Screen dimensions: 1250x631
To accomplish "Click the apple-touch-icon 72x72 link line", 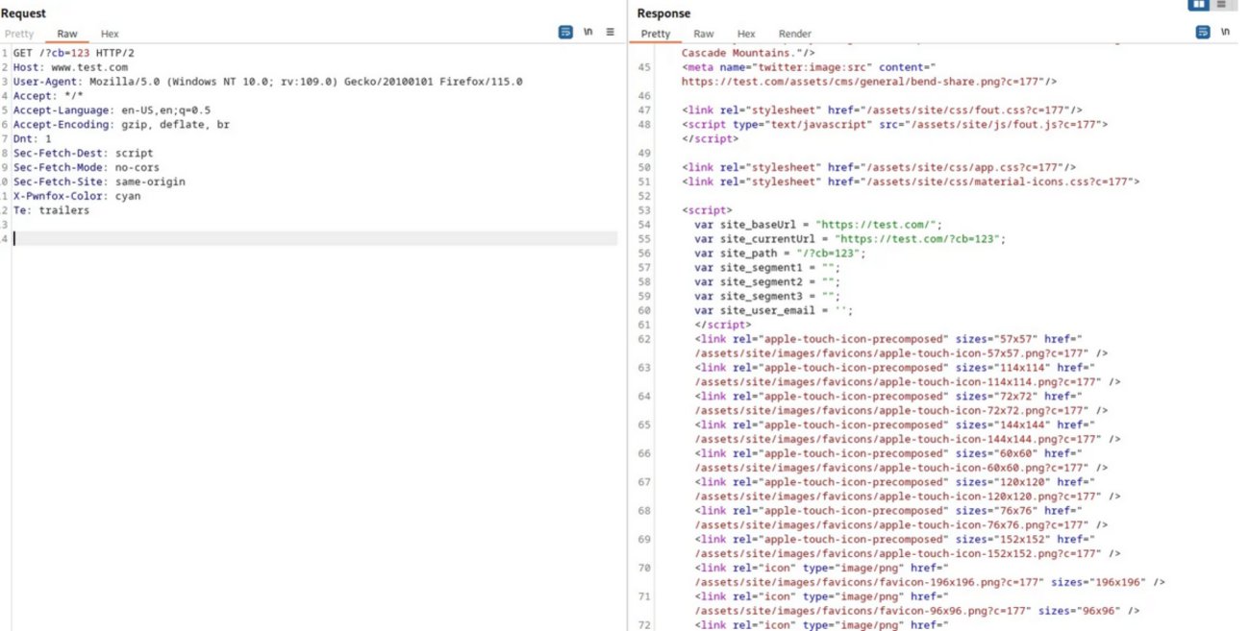I will [888, 397].
